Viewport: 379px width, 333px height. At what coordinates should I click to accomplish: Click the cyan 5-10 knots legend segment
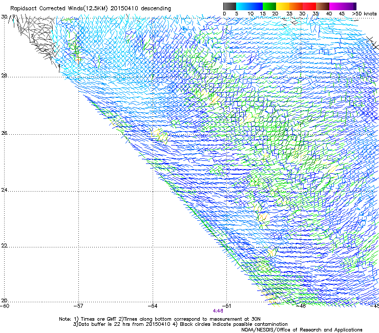(242, 6)
